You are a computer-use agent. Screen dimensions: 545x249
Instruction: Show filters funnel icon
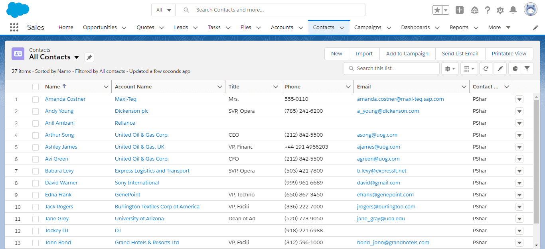(x=527, y=69)
